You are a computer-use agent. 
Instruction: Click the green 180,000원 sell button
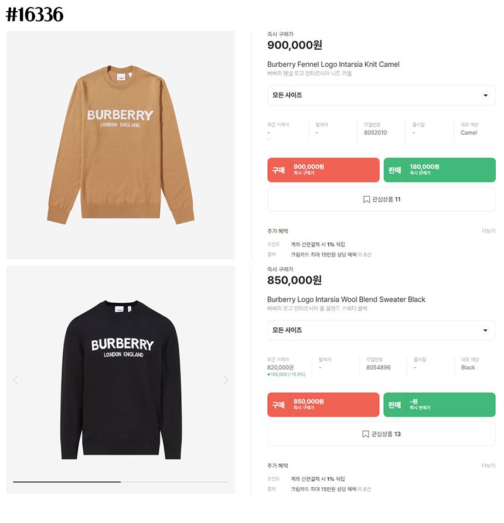440,170
